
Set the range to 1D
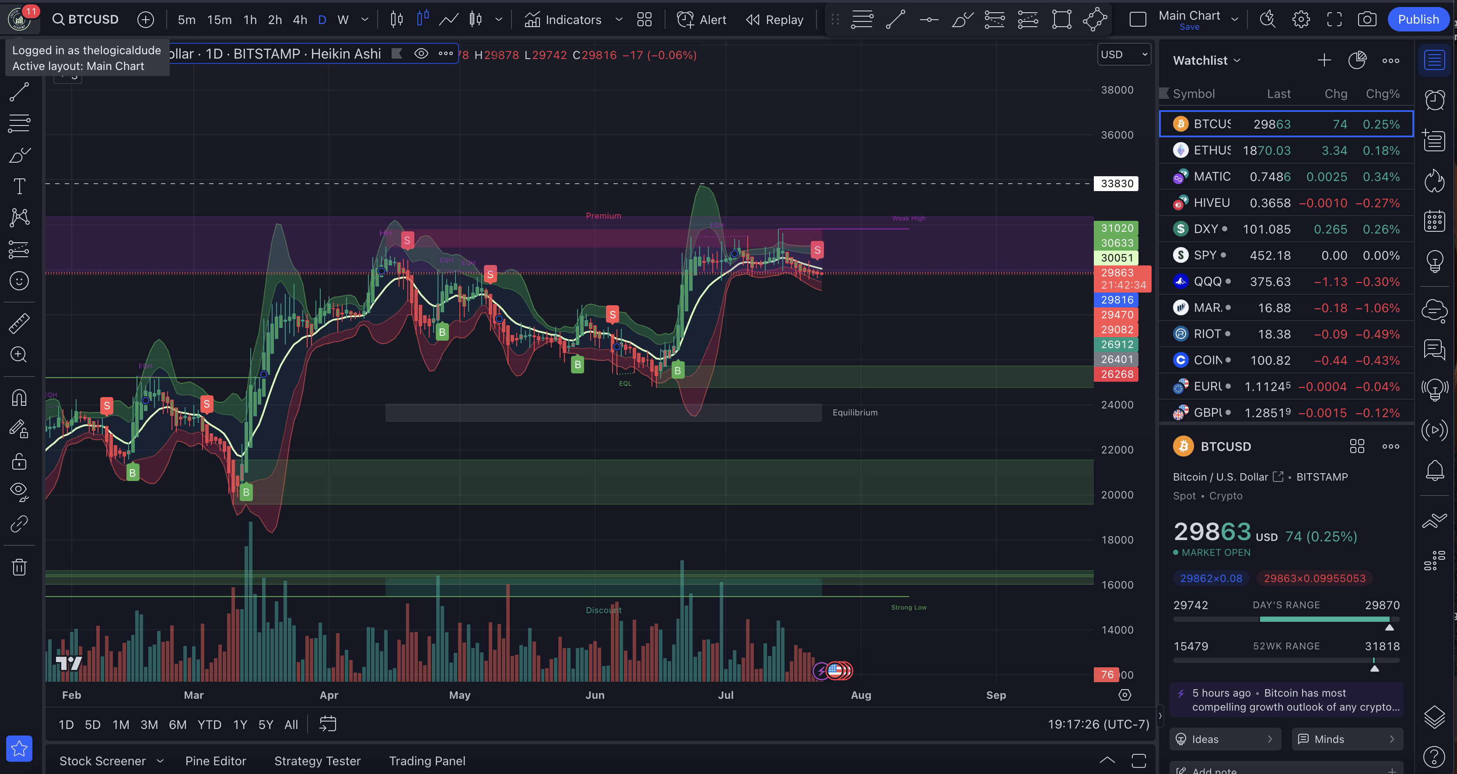[x=66, y=725]
